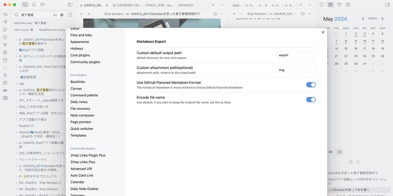Click the percent templater ribbon icon
The height and width of the screenshot is (196, 393).
point(5,14)
